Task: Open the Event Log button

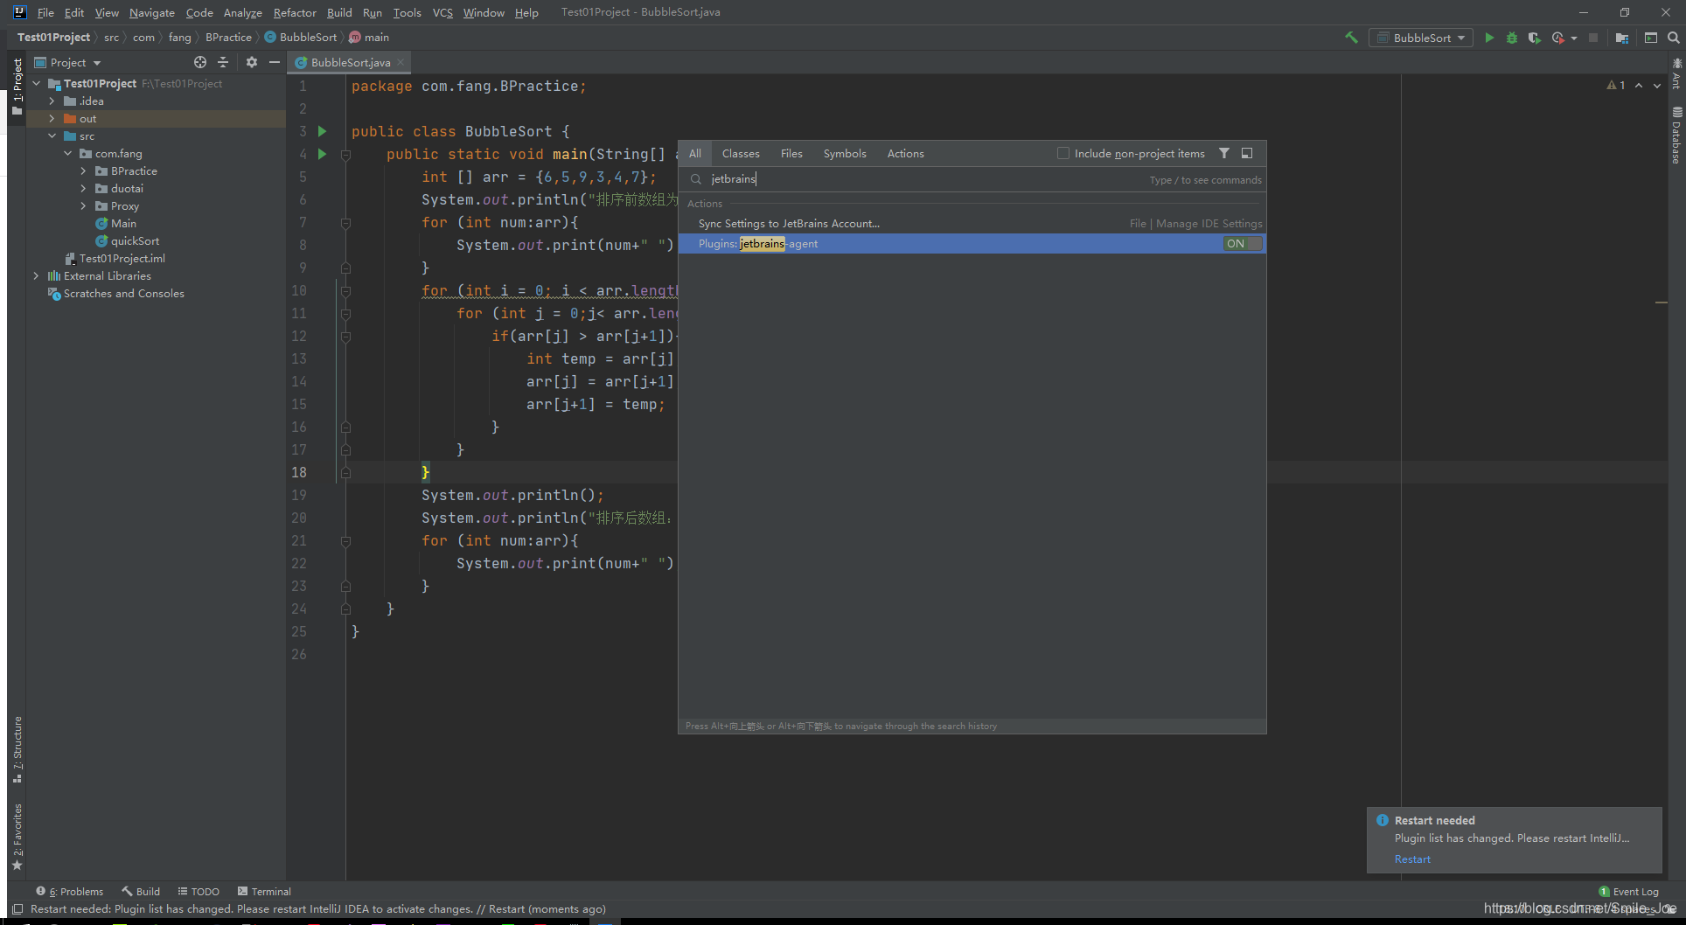Action: click(x=1628, y=892)
